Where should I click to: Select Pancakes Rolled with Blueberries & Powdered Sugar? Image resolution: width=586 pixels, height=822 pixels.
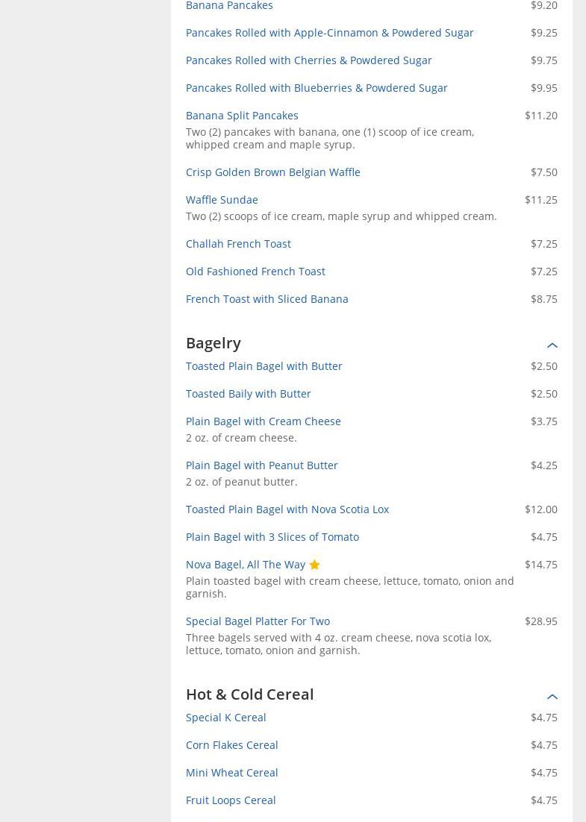coord(317,88)
